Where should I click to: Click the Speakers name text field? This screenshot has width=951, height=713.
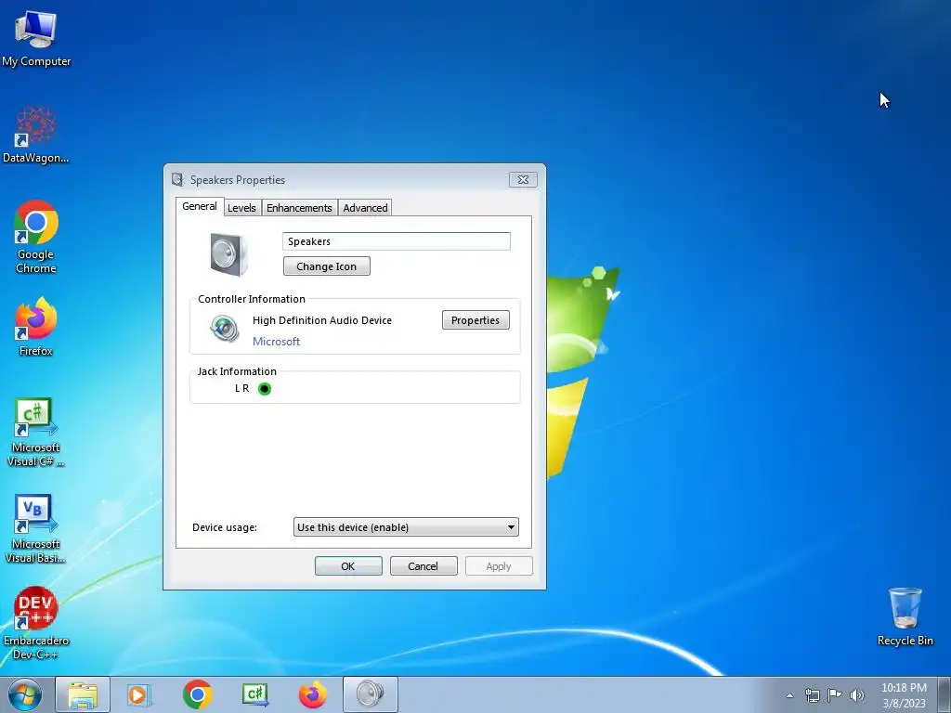click(396, 241)
